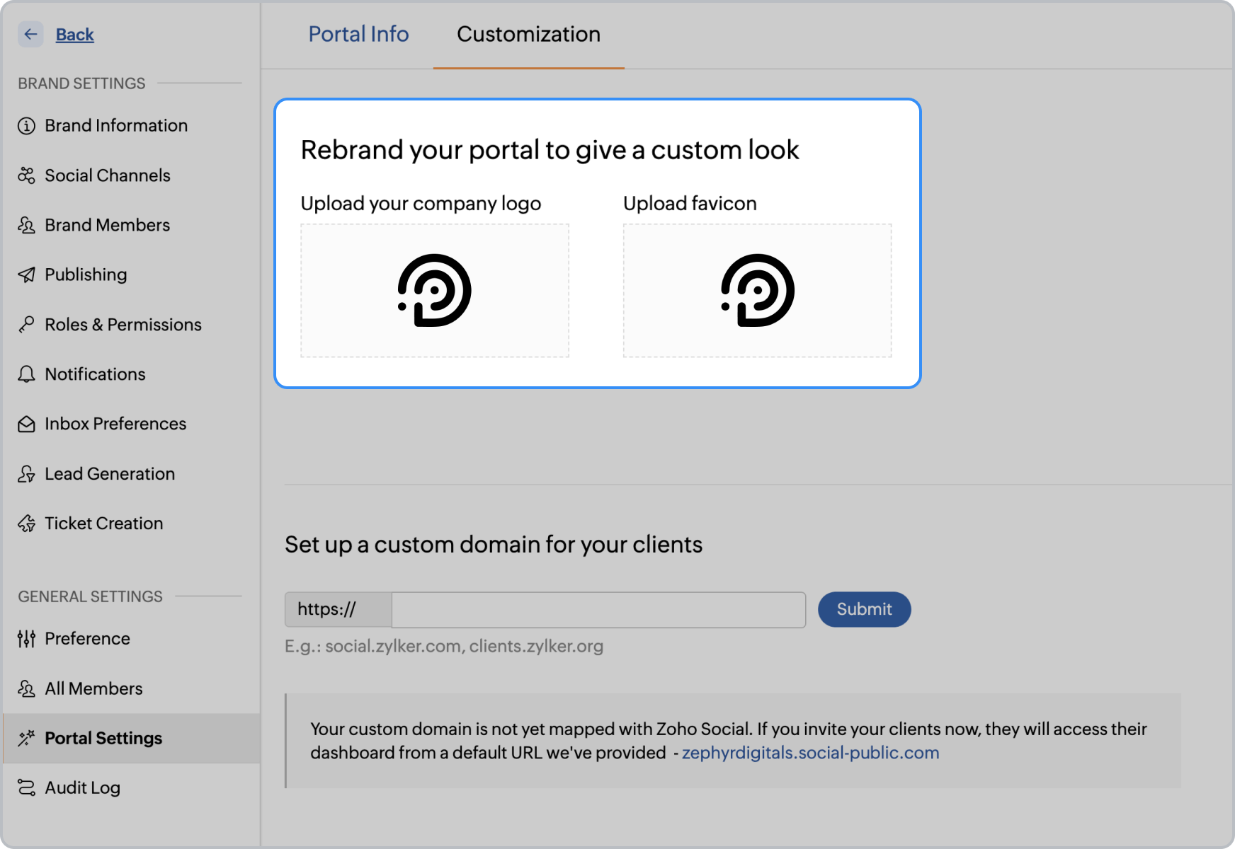Click the Back link

point(74,34)
